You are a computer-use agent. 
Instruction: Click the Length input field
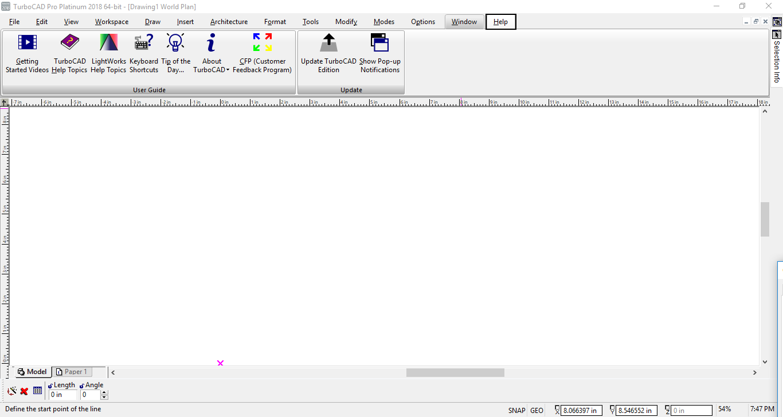tap(62, 395)
